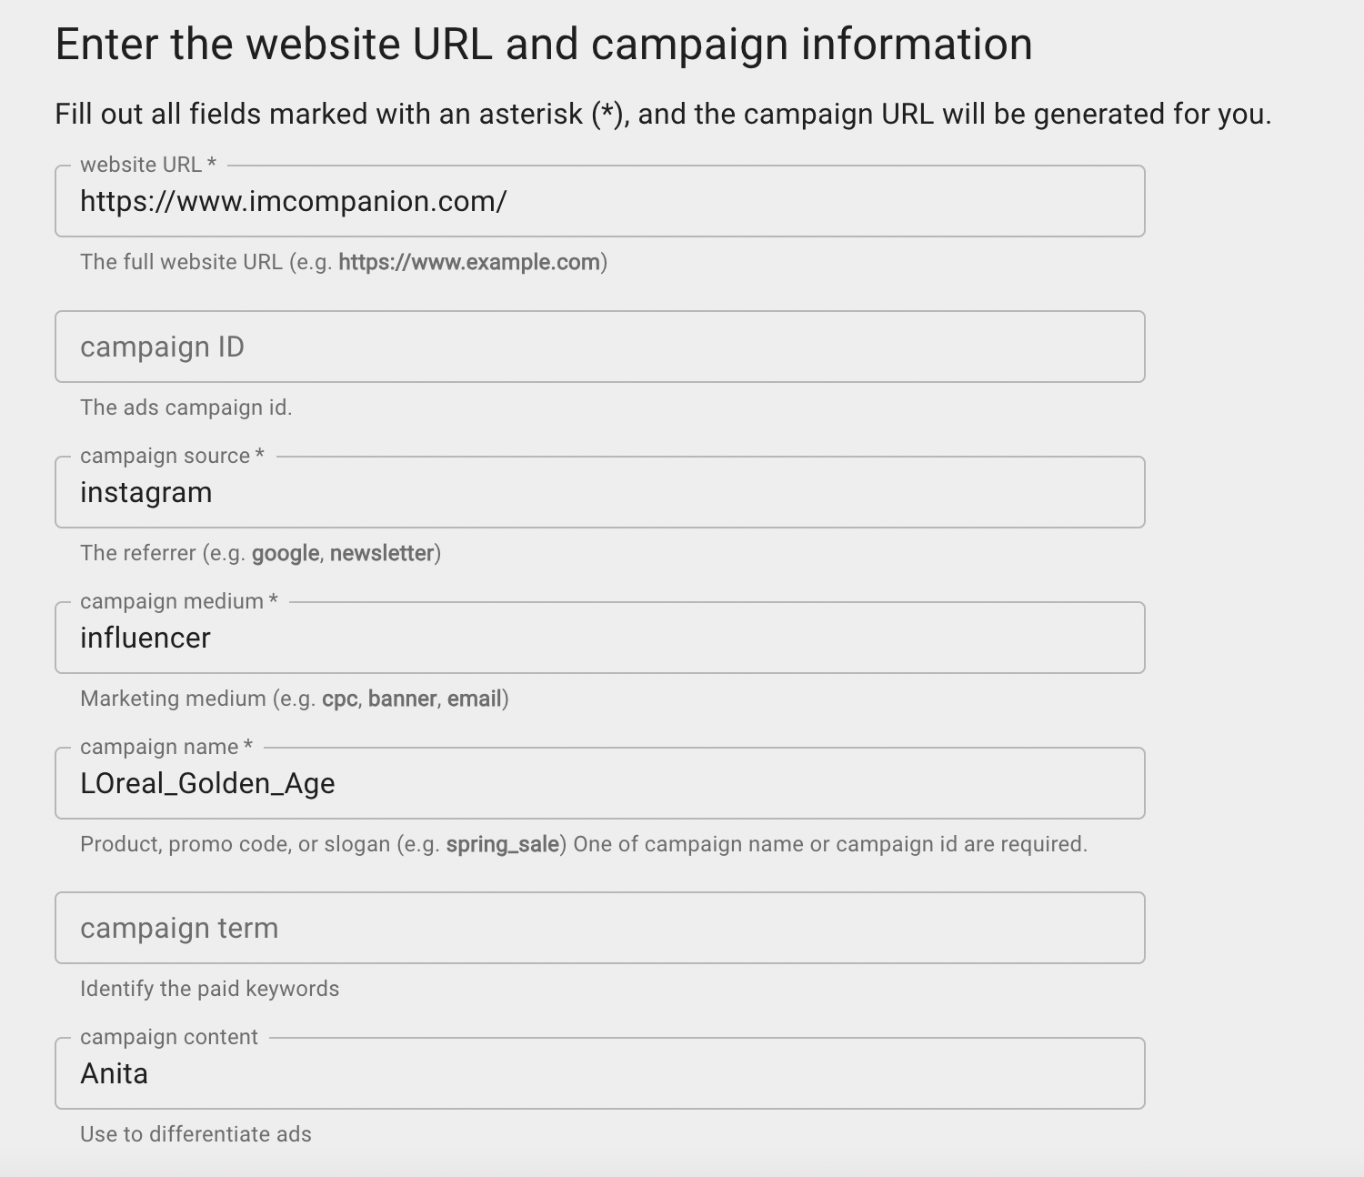Click the 'Fill out all fields' instruction text
1364x1177 pixels.
[x=662, y=115]
